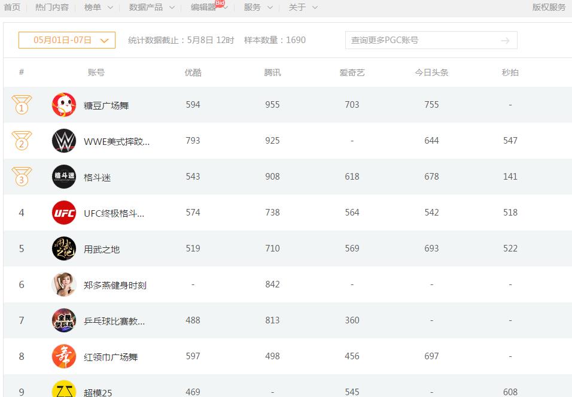
Task: Click the 郑多燕健身时刻 profile photo
Action: [x=64, y=284]
